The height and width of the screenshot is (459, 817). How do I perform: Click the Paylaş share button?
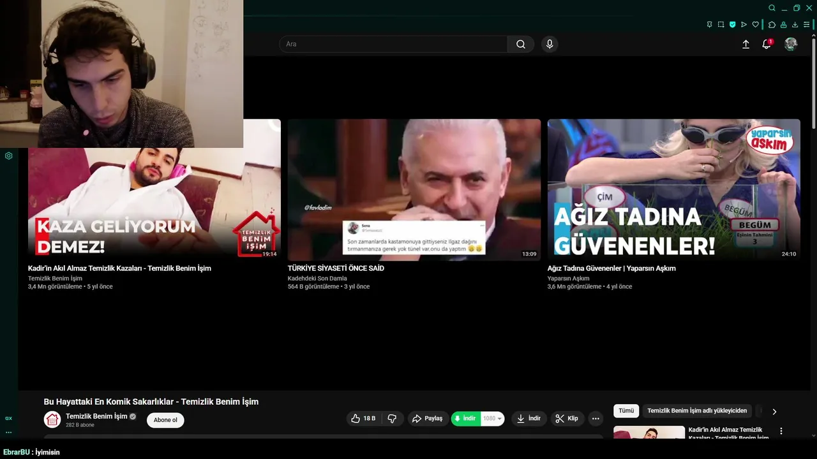(x=428, y=418)
